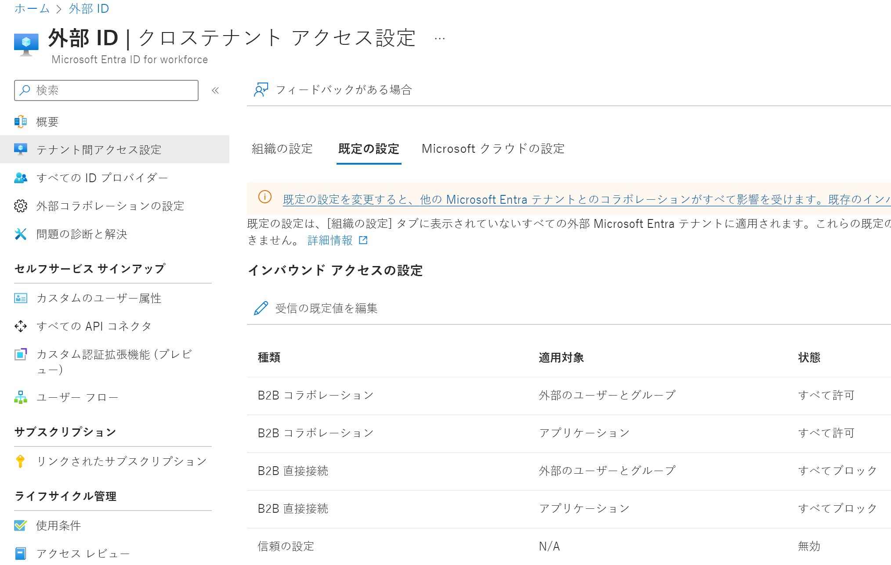Click インバウンド アクセスの設定 heading

click(x=335, y=270)
